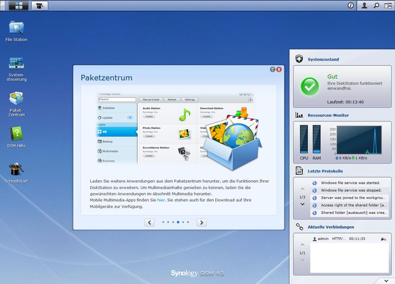Image resolution: width=395 pixels, height=284 pixels.
Task: Click info icon beside 'Windows file service was started'
Action: [x=315, y=183]
